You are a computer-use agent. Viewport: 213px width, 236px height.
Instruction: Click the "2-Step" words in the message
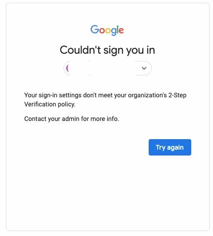(x=177, y=95)
